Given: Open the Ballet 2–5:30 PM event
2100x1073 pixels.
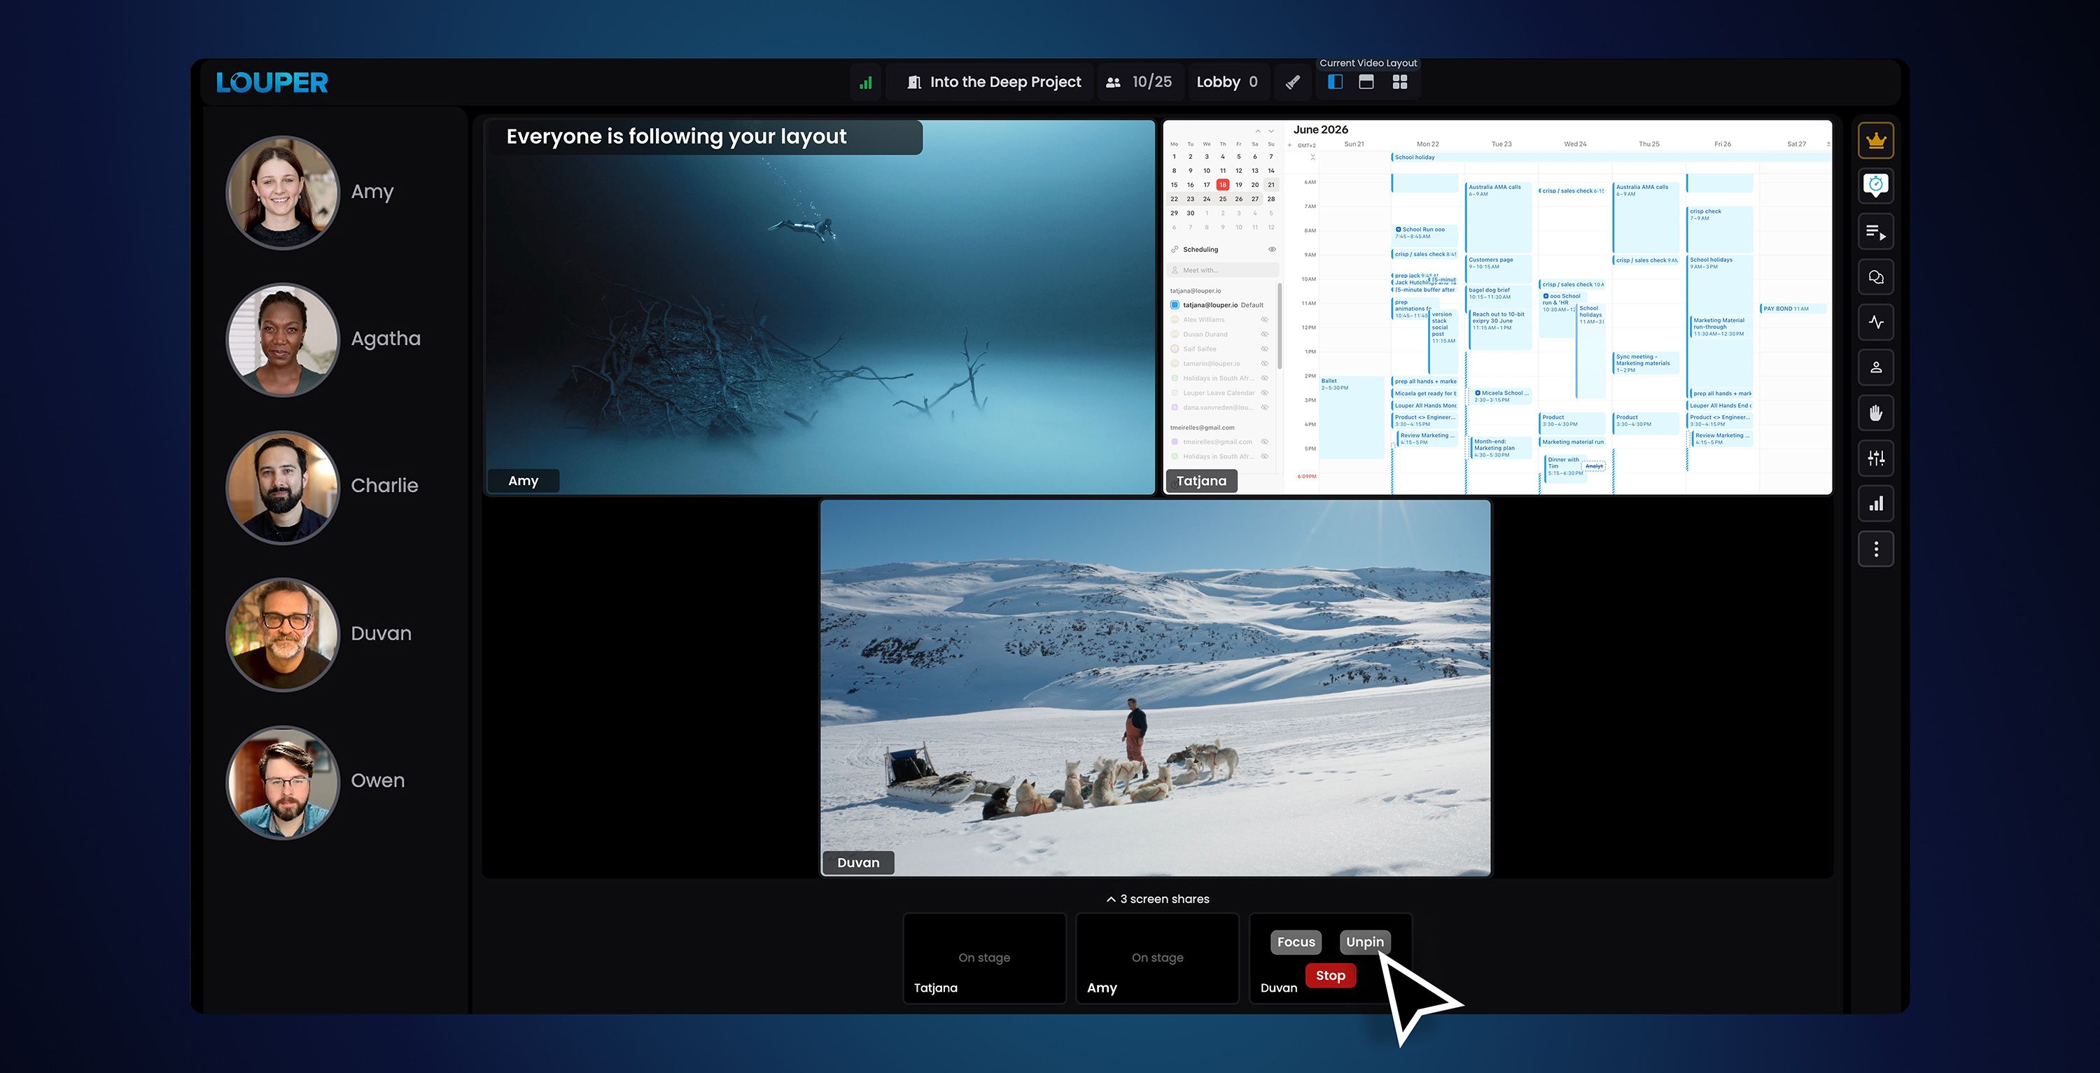Looking at the screenshot, I should [1352, 417].
